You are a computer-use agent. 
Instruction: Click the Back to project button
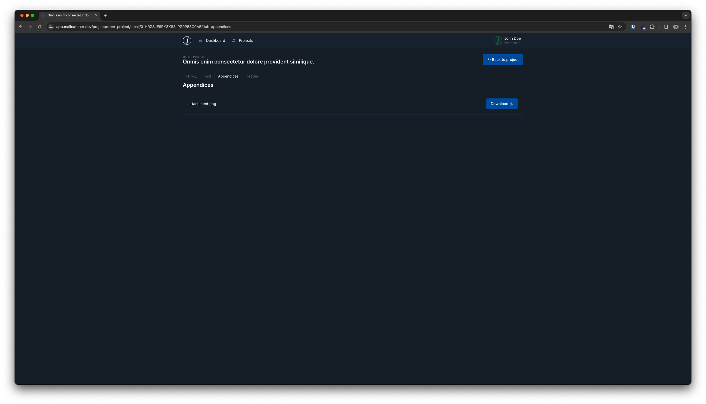pyautogui.click(x=503, y=60)
